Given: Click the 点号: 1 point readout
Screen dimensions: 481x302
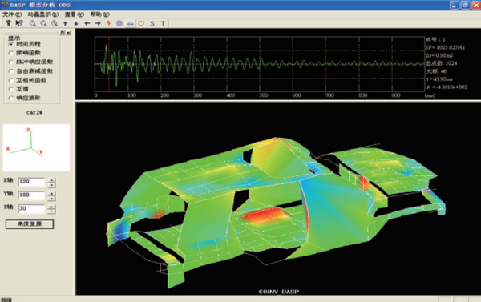Looking at the screenshot, I should 435,39.
